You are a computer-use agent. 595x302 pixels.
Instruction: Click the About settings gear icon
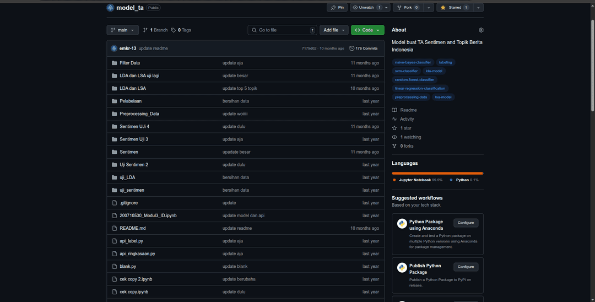point(481,30)
